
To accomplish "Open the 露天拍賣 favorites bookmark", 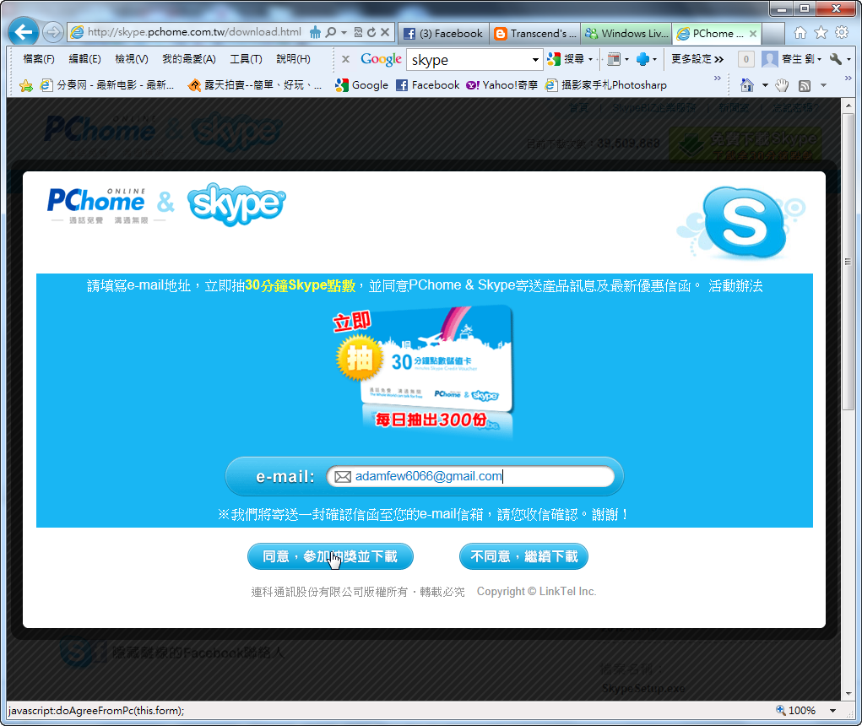I will (254, 85).
